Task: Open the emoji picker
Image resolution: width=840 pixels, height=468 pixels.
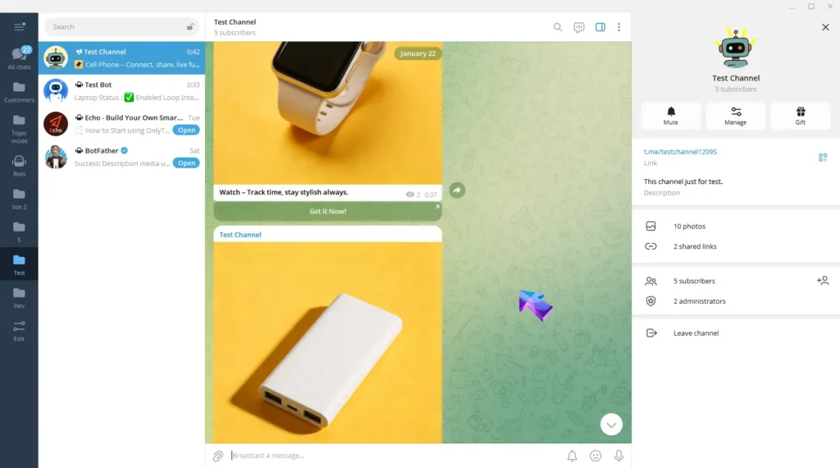Action: [596, 456]
